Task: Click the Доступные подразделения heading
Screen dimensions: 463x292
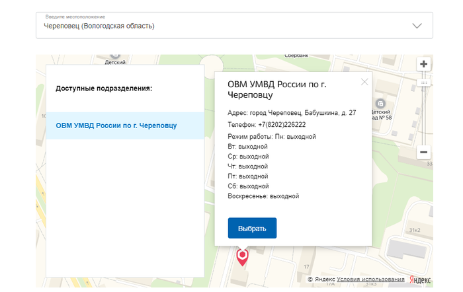Action: [x=104, y=88]
